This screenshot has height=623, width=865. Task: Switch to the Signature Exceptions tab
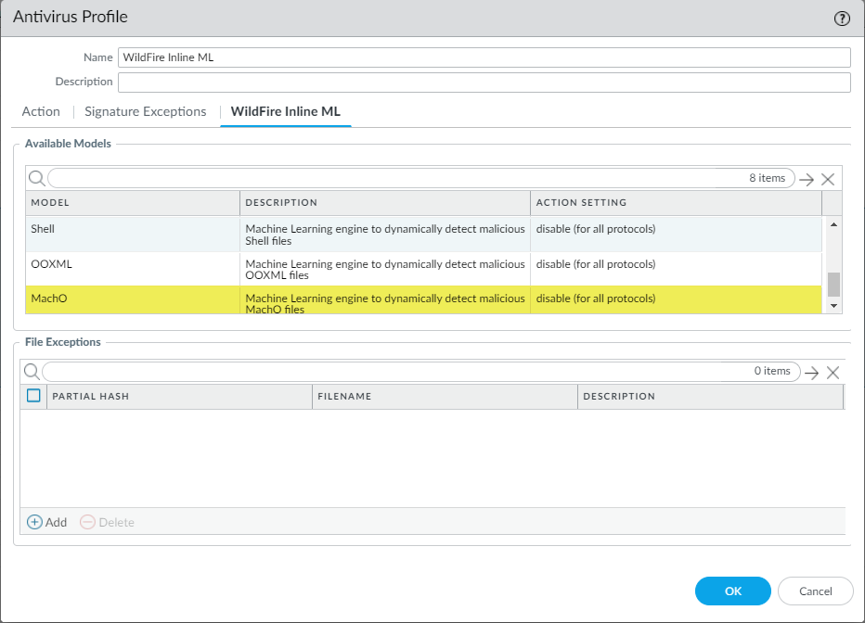point(145,111)
